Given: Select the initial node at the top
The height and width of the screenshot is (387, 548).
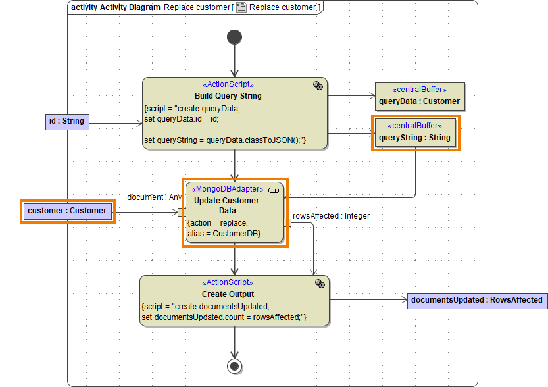Looking at the screenshot, I should pyautogui.click(x=235, y=38).
